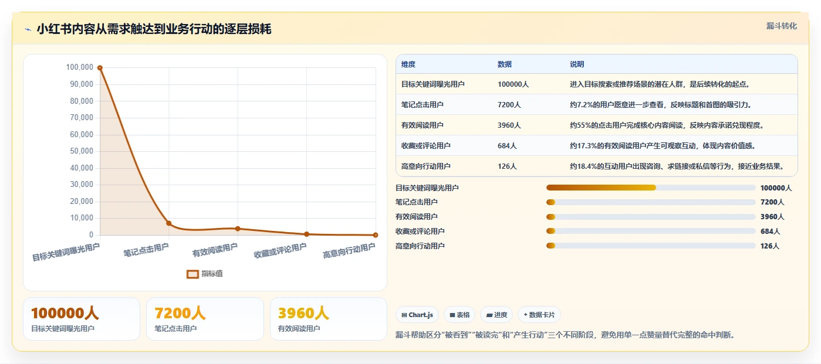Click the 高意向行动用户 progress bar
Image resolution: width=821 pixels, height=364 pixels.
click(651, 246)
